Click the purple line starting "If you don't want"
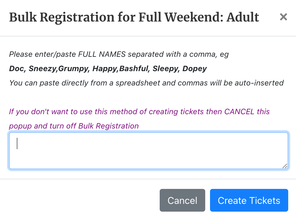The image size is (296, 220). [139, 112]
